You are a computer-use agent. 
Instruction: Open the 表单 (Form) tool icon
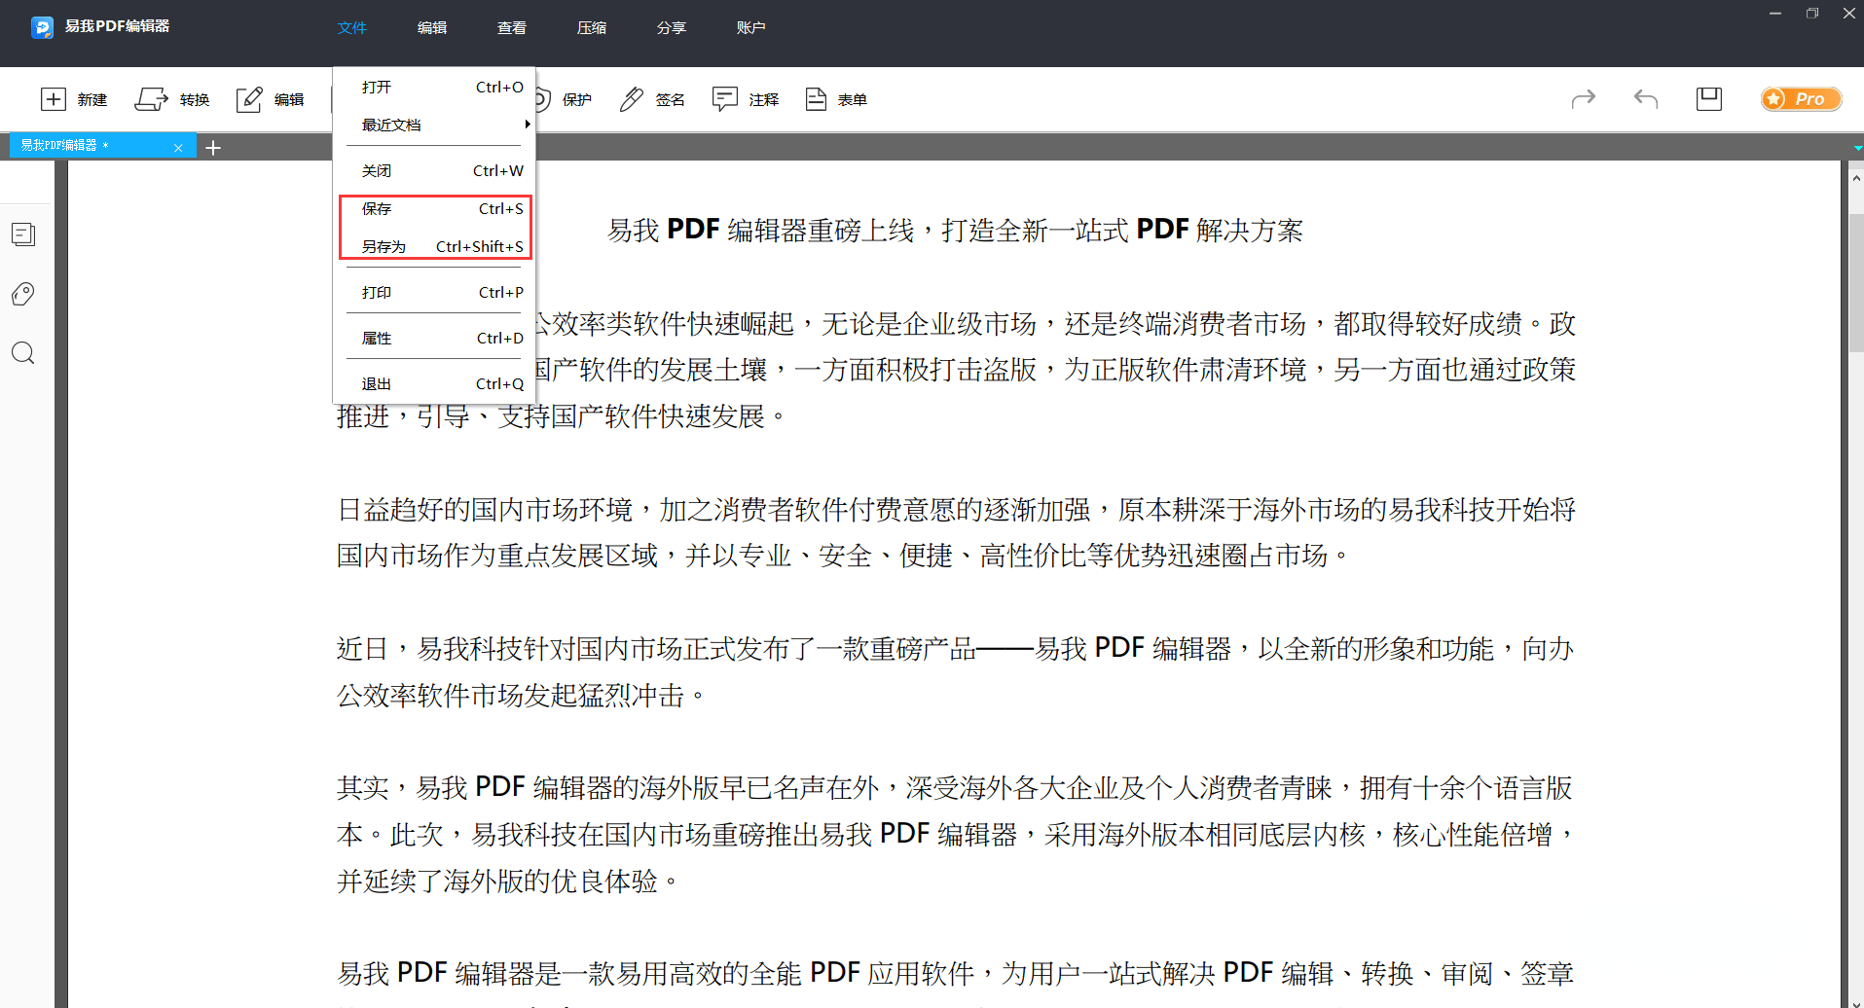[x=816, y=99]
